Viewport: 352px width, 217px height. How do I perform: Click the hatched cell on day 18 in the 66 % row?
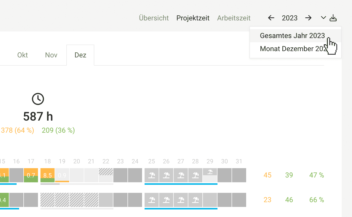click(x=48, y=200)
